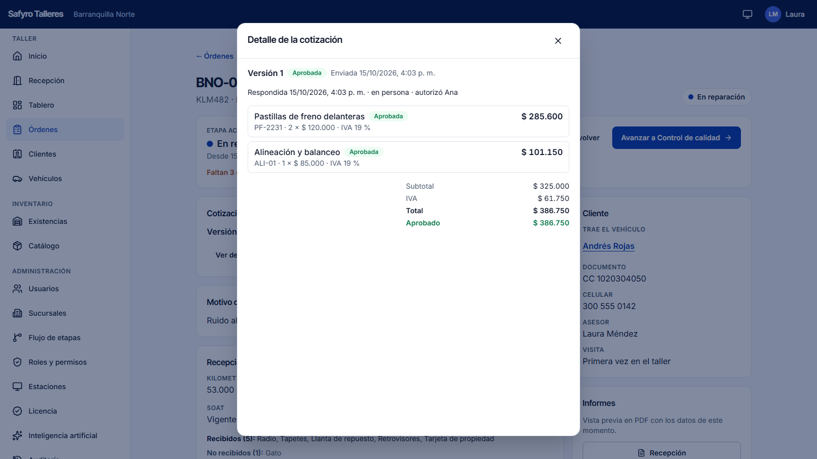Click the Safyro Talleres logo
817x459 pixels.
tap(36, 14)
